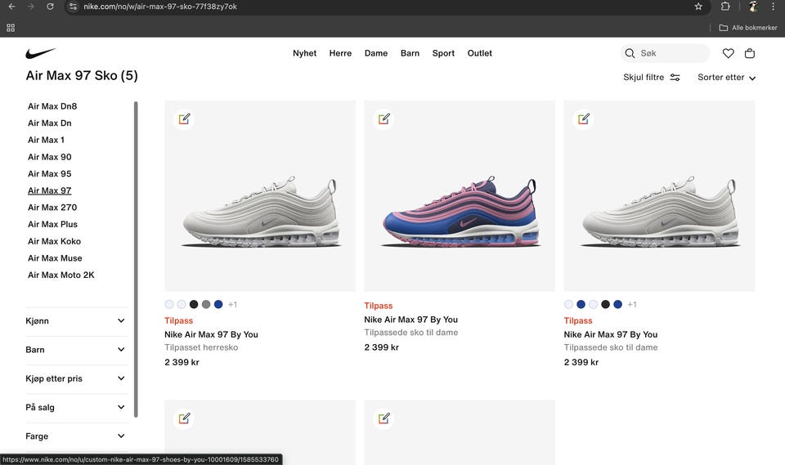This screenshot has width=785, height=465.
Task: Select Air Max 95 category
Action: point(50,174)
